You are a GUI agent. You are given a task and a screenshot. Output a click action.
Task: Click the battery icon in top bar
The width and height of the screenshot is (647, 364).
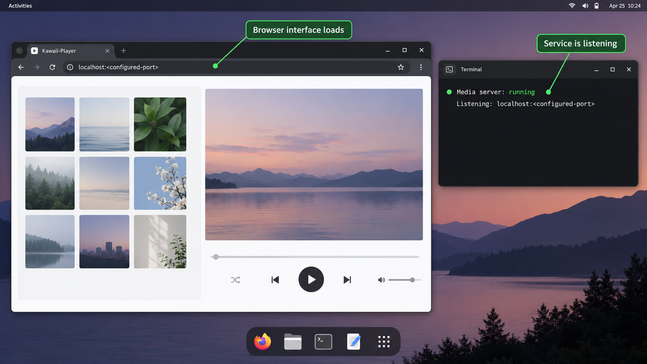click(597, 6)
